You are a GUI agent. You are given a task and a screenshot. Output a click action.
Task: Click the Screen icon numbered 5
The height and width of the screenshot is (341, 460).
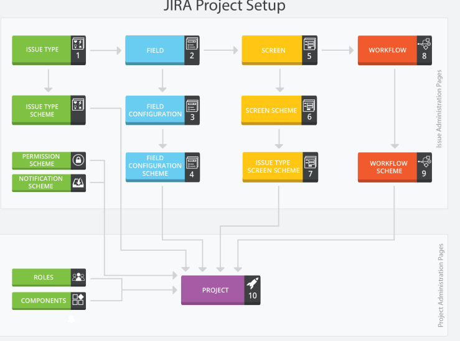click(x=309, y=45)
